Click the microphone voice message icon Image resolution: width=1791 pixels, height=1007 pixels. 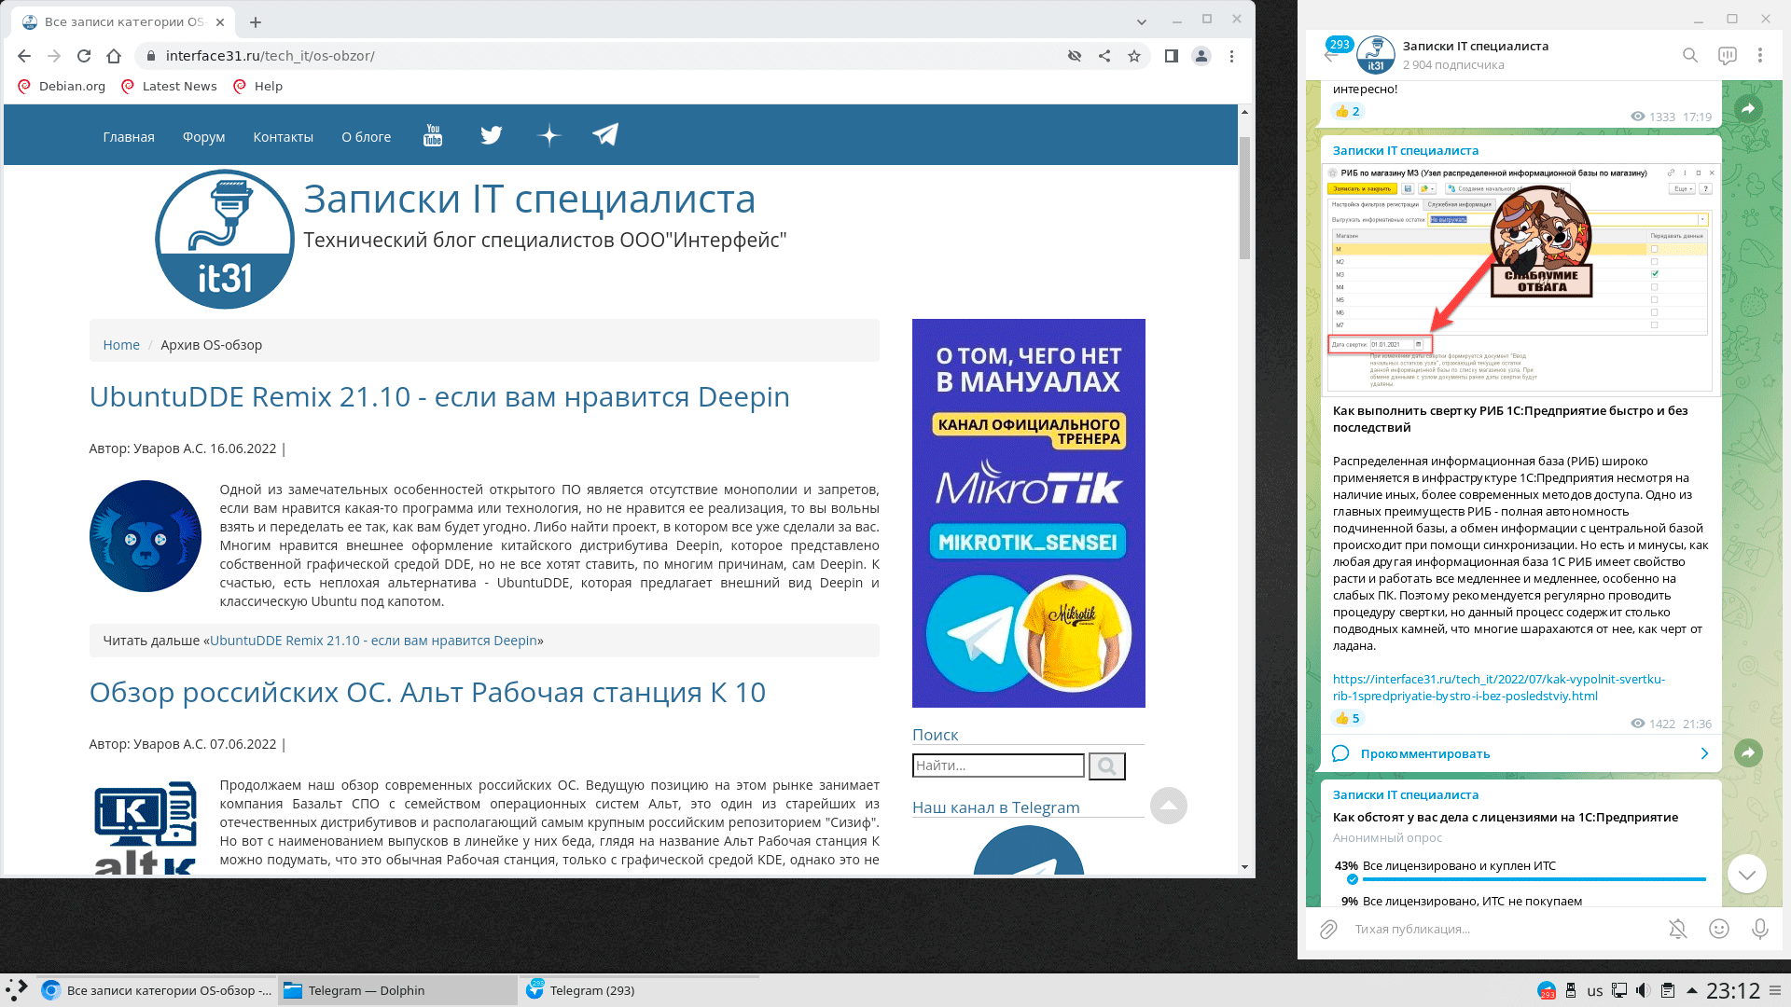[x=1759, y=929]
